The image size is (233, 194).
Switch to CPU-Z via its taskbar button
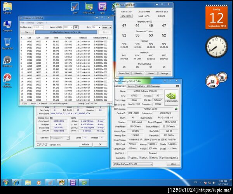click(x=73, y=183)
